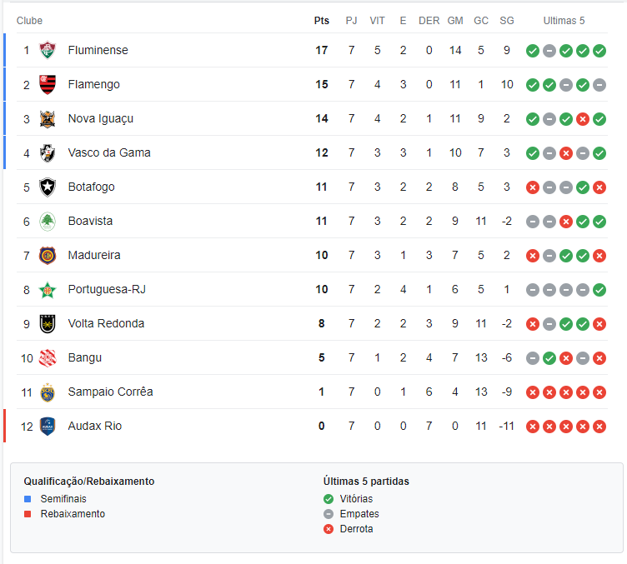Click the red Rebaixamento legend swatch
Viewport: 627px width, 564px height.
pos(28,514)
